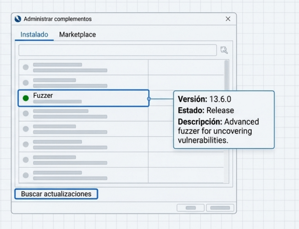The width and height of the screenshot is (299, 229).
Task: Close the Administrar complementos dialog
Action: coord(228,19)
